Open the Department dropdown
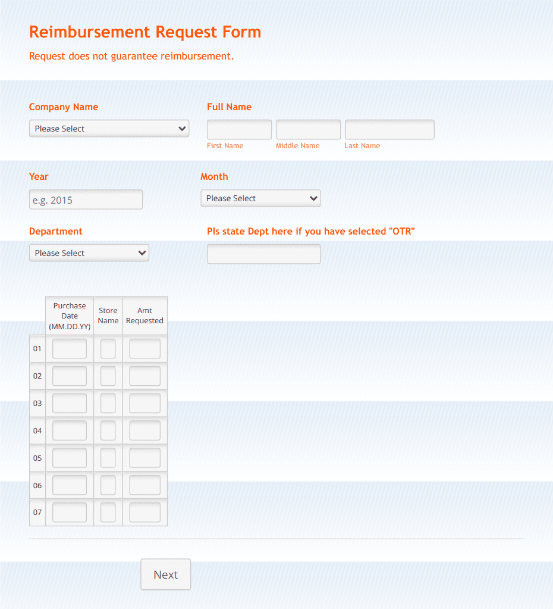The width and height of the screenshot is (553, 609). (x=89, y=253)
